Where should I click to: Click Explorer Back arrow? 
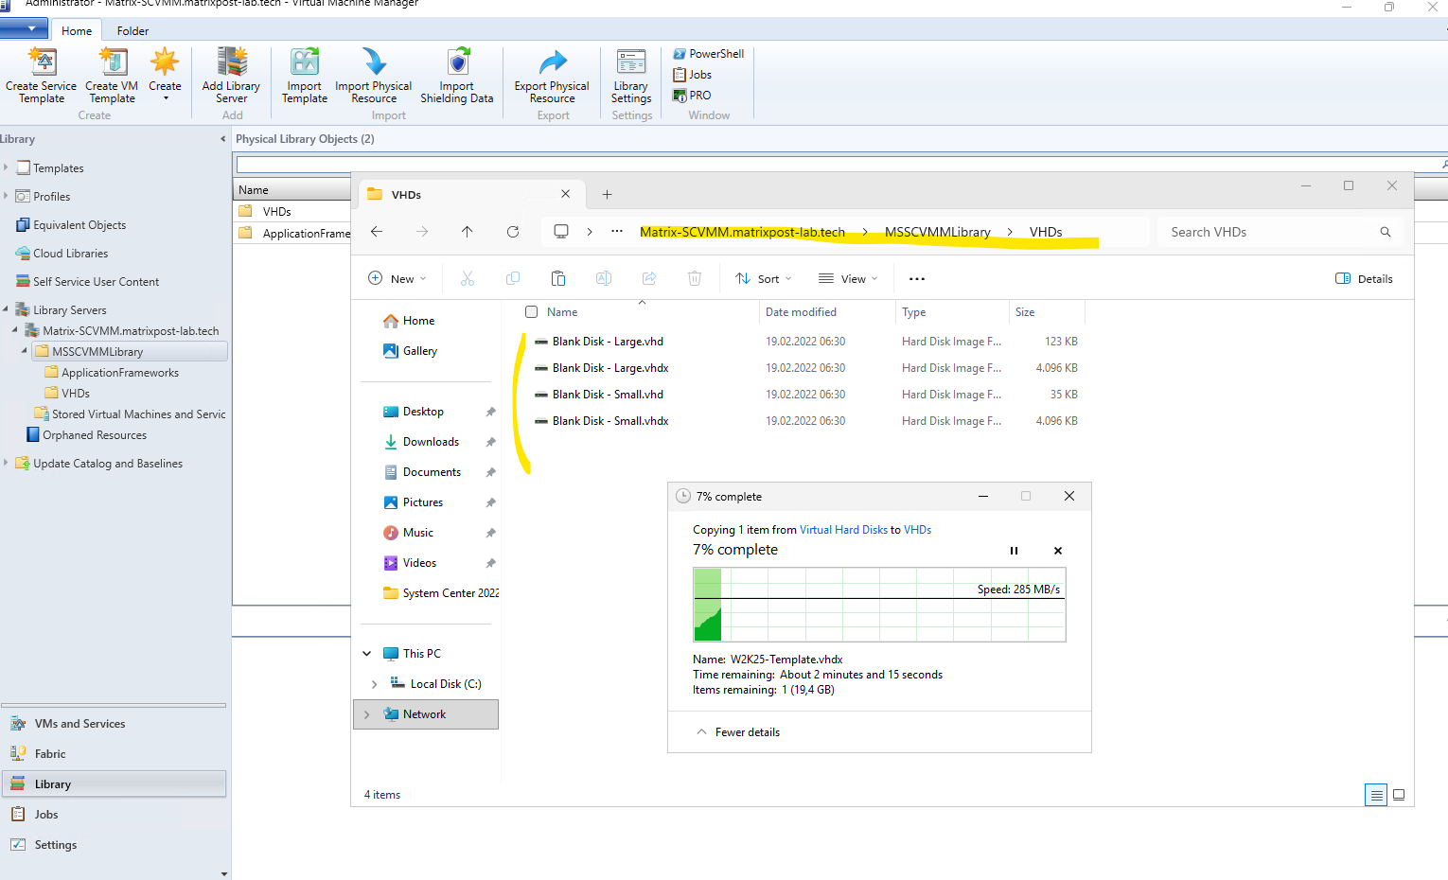click(377, 232)
